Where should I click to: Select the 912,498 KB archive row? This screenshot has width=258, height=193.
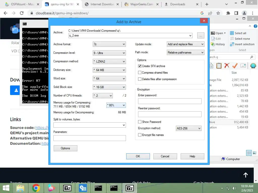point(229,122)
